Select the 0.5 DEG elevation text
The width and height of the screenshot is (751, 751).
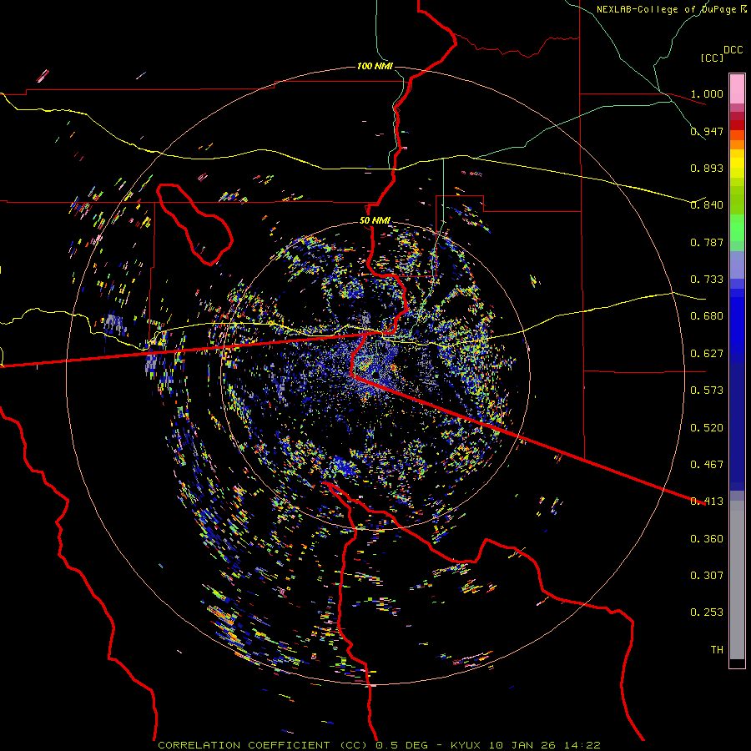(x=401, y=745)
